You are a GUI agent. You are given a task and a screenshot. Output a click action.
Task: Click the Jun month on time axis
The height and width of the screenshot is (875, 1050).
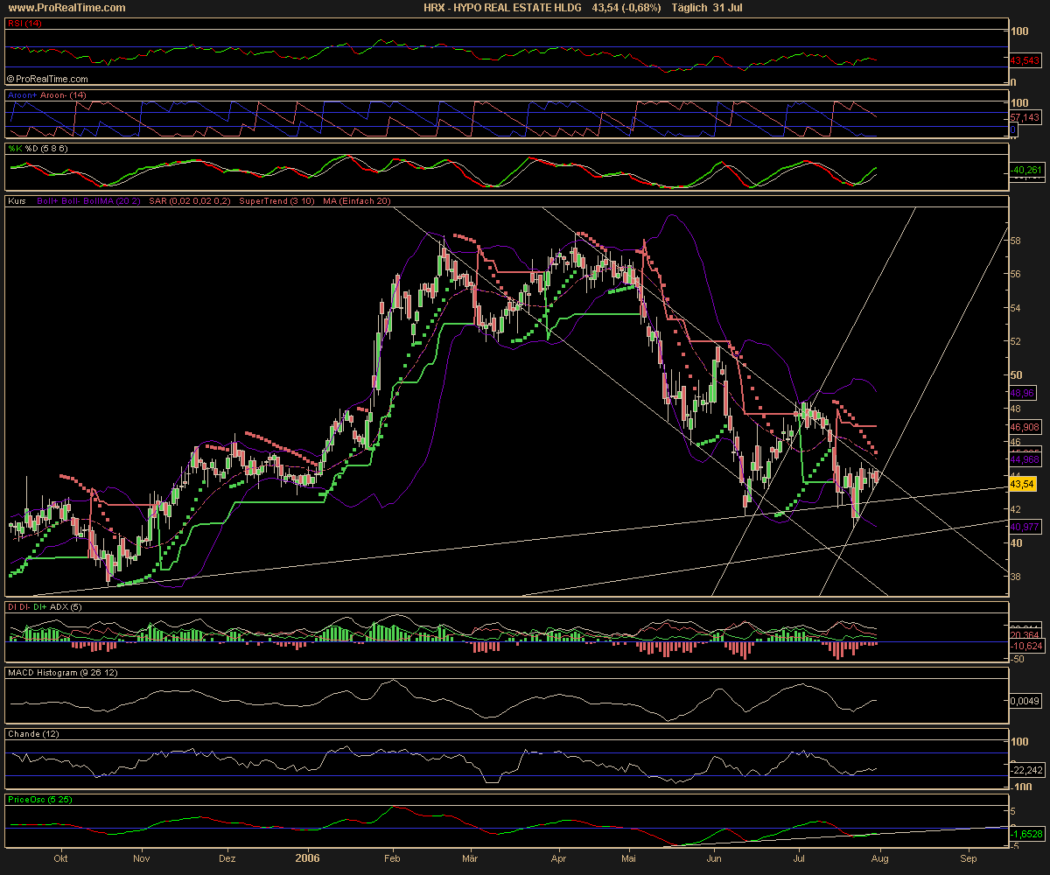coord(714,858)
